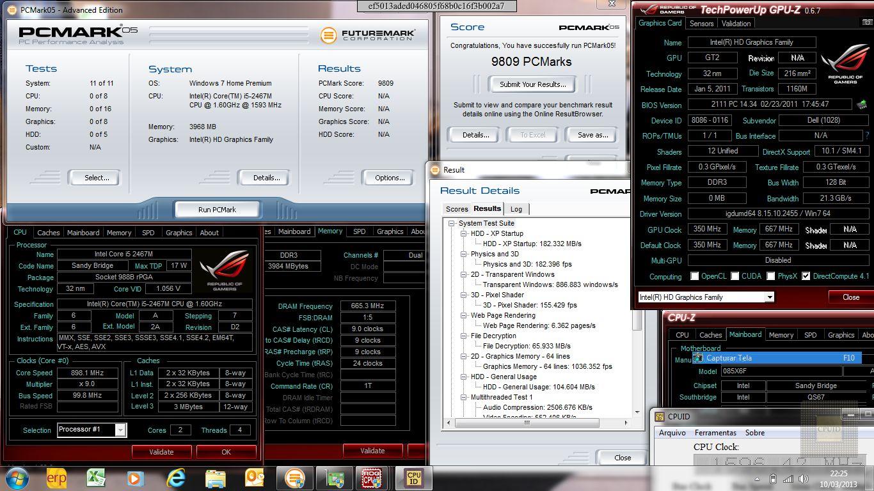Open the network signal tray icon
The width and height of the screenshot is (874, 491).
788,479
